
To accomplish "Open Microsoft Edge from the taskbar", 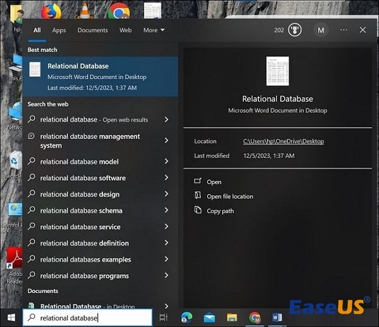I will point(187,318).
